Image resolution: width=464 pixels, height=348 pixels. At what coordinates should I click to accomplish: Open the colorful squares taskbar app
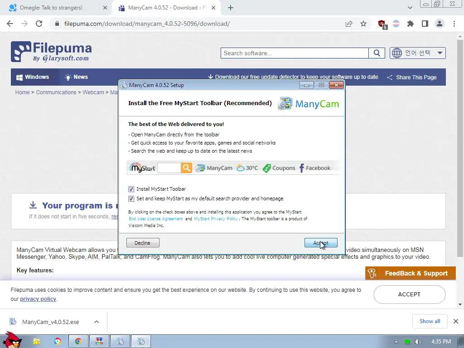tap(99, 342)
